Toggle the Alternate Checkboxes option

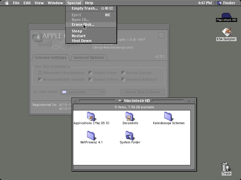tap(40, 73)
